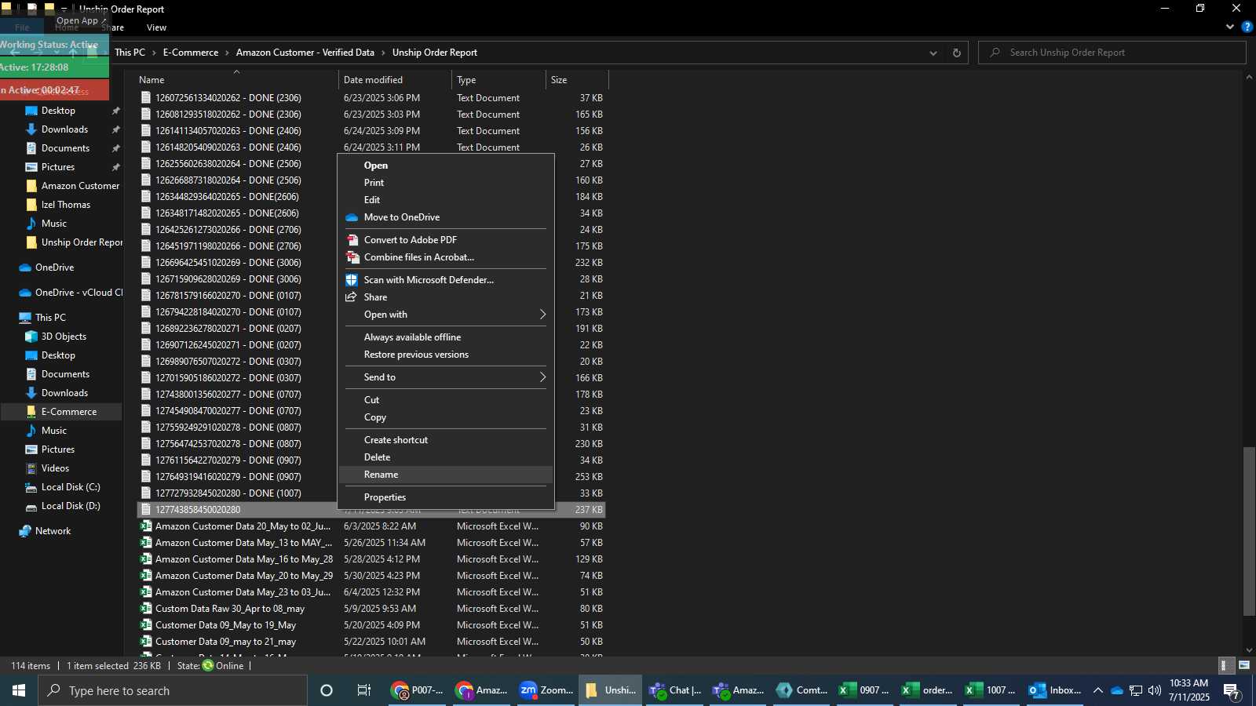
Task: Select Always available offline option
Action: click(446, 337)
